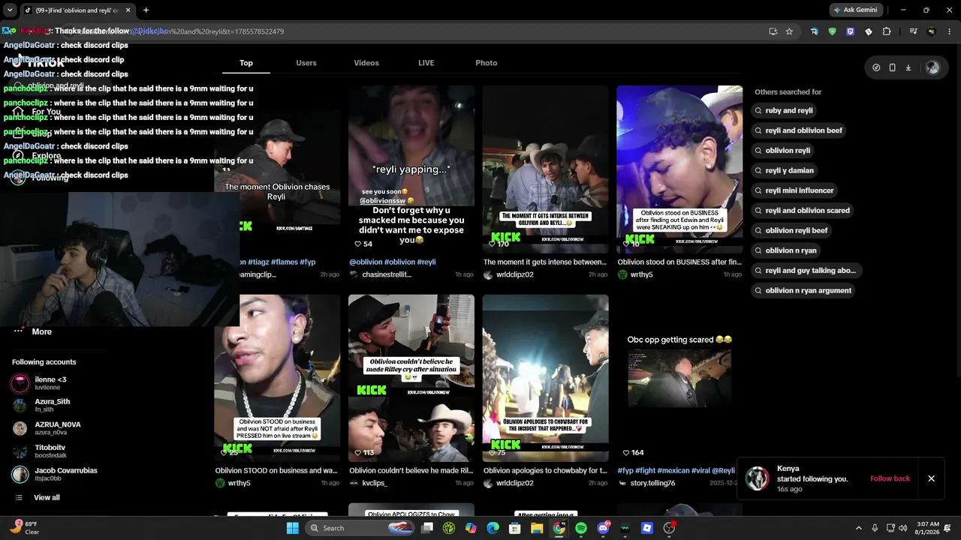Open the AZRUA_N0VA following account
This screenshot has height=540, width=961.
click(48, 428)
